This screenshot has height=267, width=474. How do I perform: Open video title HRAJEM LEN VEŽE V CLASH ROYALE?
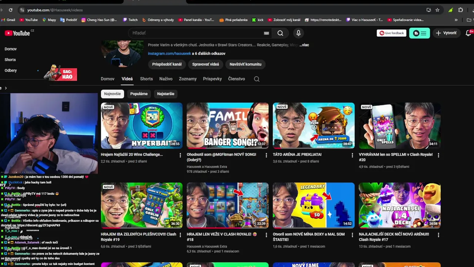[221, 237]
